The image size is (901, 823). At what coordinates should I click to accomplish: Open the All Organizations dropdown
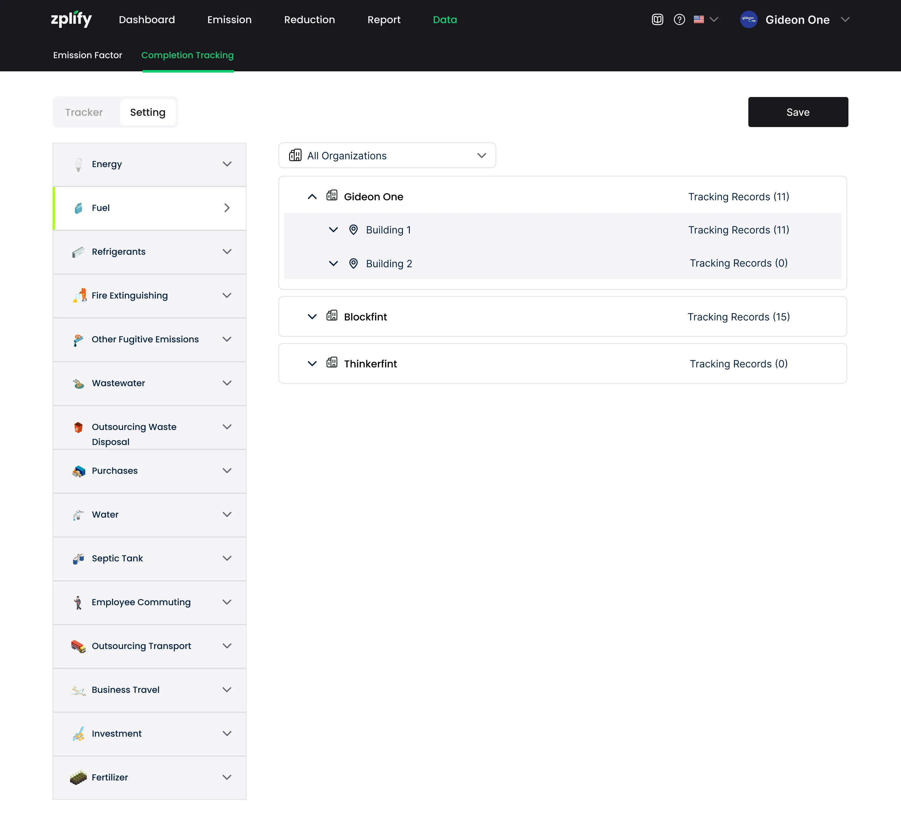[387, 156]
